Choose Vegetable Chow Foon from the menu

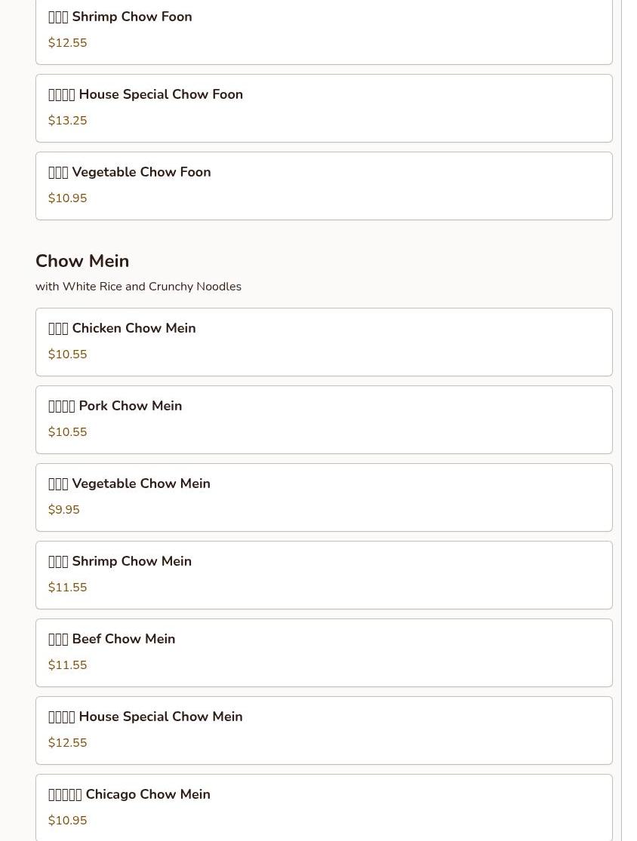tap(324, 186)
